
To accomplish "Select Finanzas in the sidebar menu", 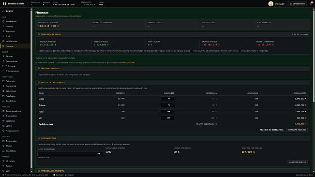I will click(x=15, y=46).
